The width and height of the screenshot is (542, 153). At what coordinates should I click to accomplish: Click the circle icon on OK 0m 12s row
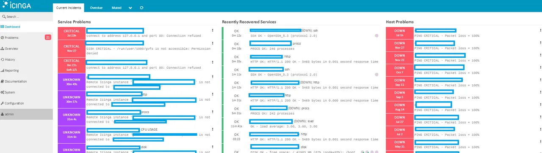click(x=376, y=35)
